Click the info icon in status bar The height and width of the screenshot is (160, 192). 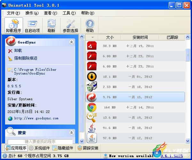(5, 156)
